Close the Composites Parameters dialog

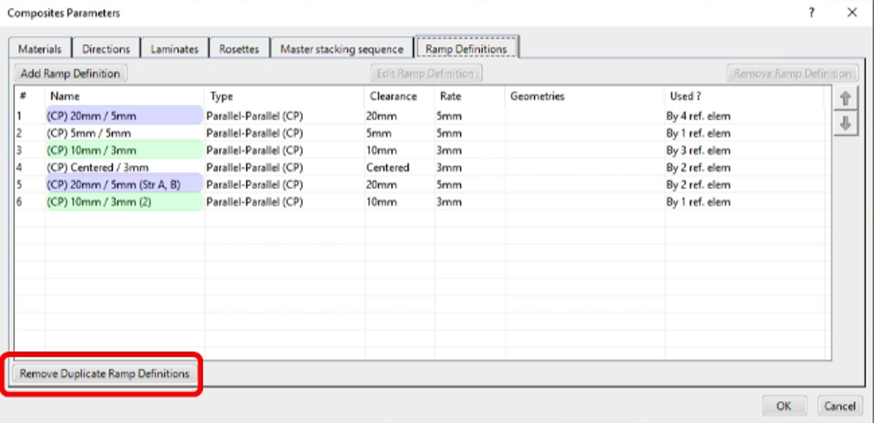coord(852,13)
